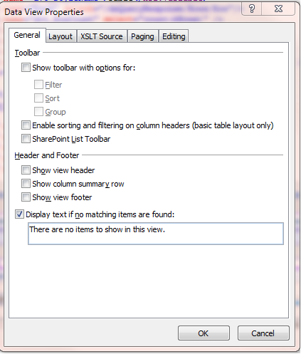Screen dimensions: 301x354
Task: Turn on Show view header
Action: (26, 170)
